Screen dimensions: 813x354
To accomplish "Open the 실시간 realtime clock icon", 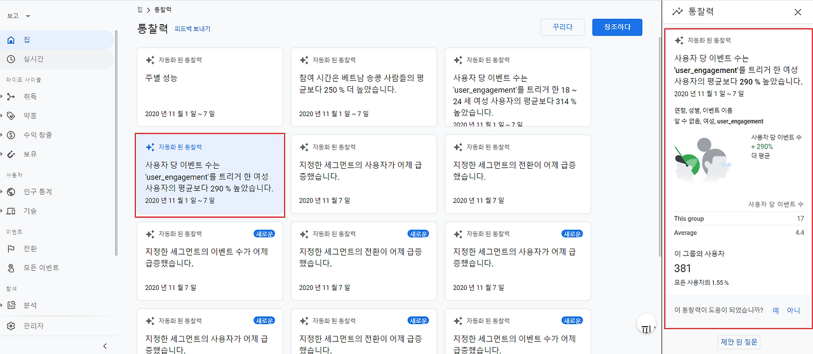I will 11,59.
